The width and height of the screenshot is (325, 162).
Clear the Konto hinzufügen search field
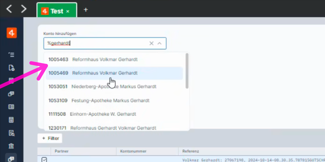[x=152, y=43]
